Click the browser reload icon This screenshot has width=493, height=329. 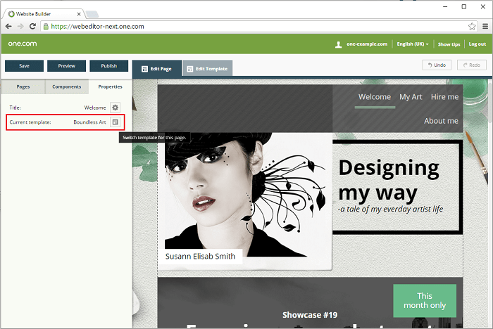(x=32, y=26)
